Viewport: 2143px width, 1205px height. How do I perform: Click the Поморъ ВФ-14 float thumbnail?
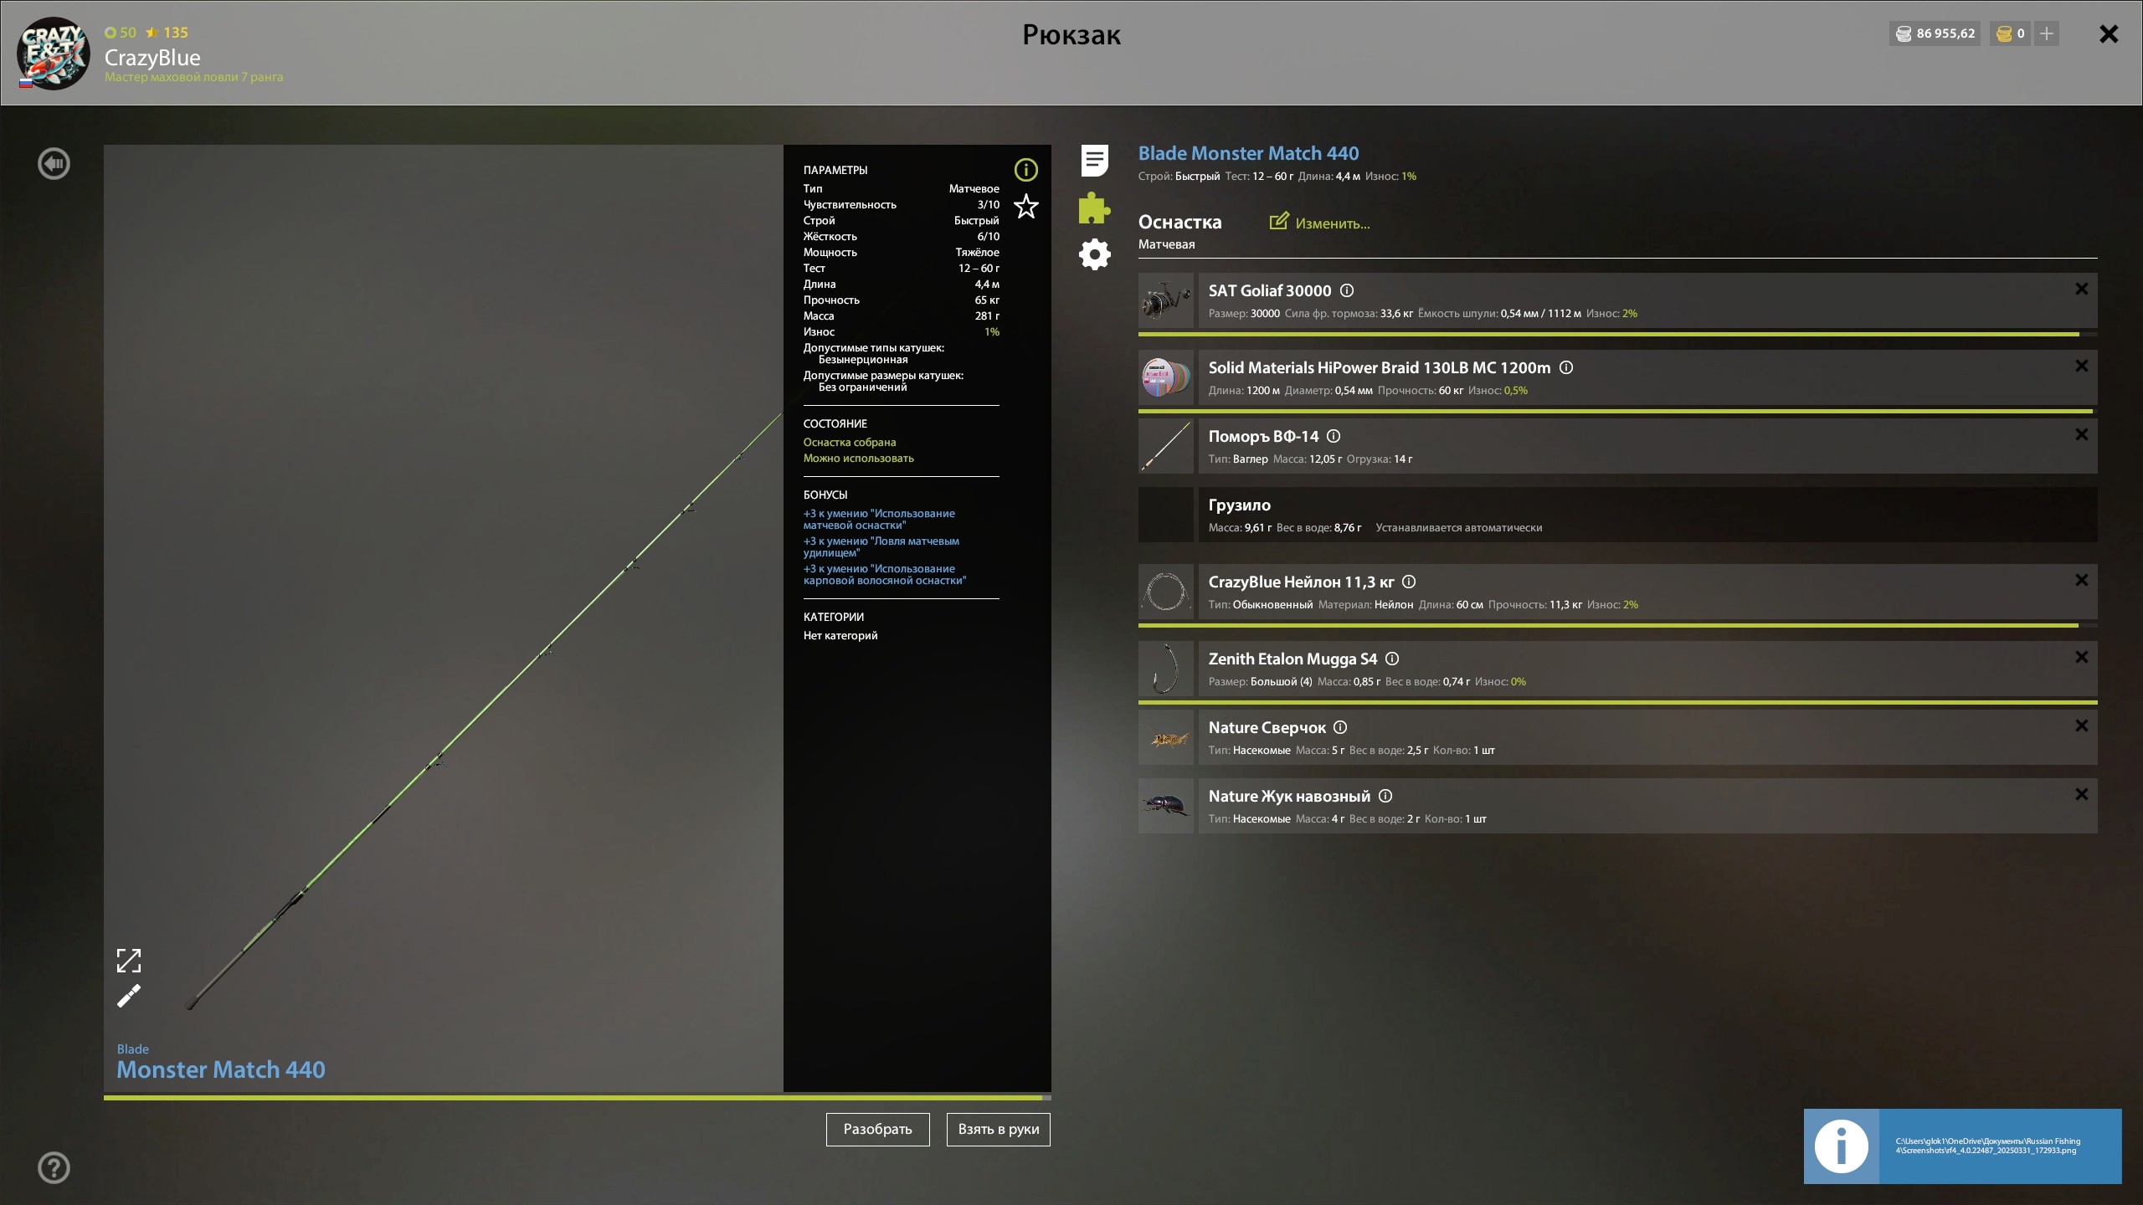click(x=1165, y=446)
